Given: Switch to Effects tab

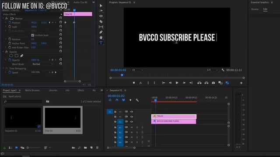Looking at the screenshot, I should click(80, 90).
